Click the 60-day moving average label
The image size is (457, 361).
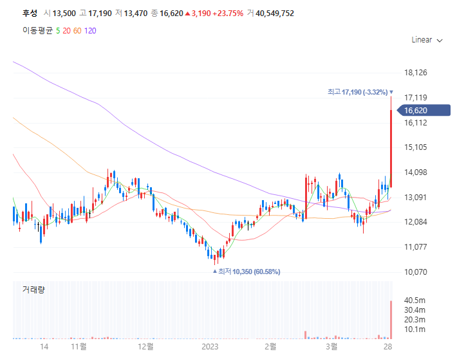[x=77, y=31]
